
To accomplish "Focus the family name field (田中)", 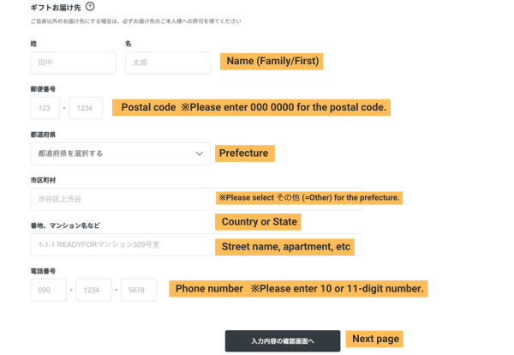I will pyautogui.click(x=73, y=63).
